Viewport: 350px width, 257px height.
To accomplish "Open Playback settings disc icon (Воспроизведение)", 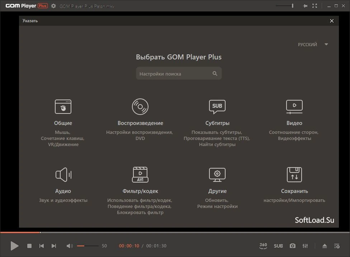I will [x=140, y=107].
